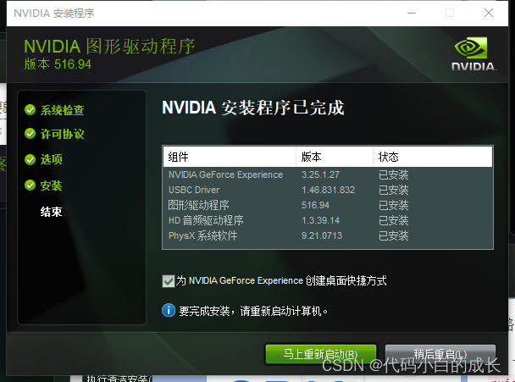Click the 版本 column header
Screen dimensions: 515x382
pos(335,157)
